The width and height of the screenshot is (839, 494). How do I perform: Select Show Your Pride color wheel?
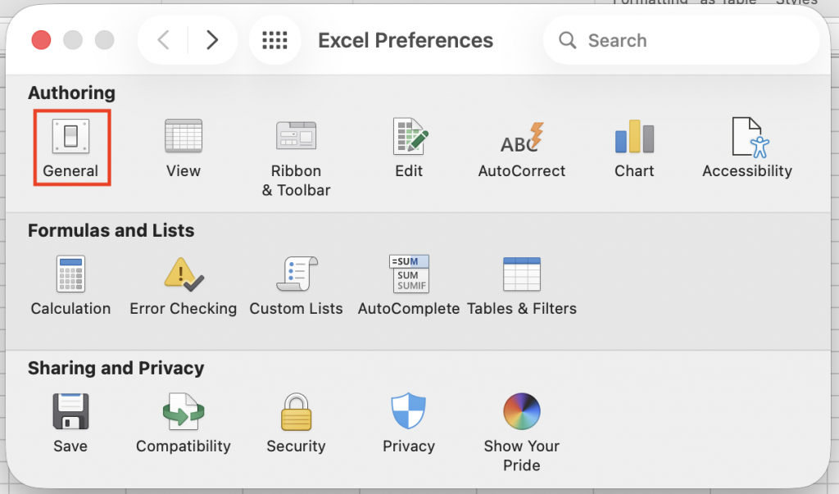pos(521,412)
